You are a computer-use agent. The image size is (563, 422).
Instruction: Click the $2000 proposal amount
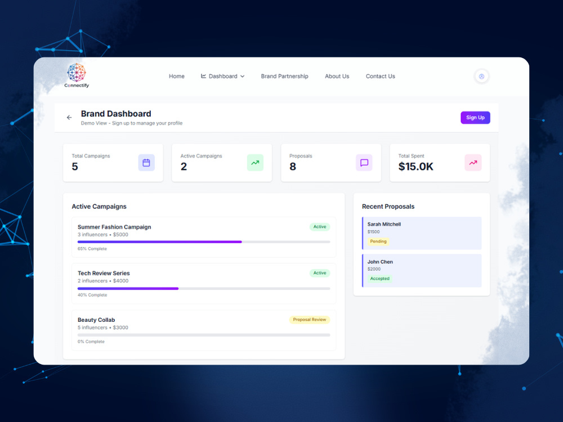coord(374,269)
